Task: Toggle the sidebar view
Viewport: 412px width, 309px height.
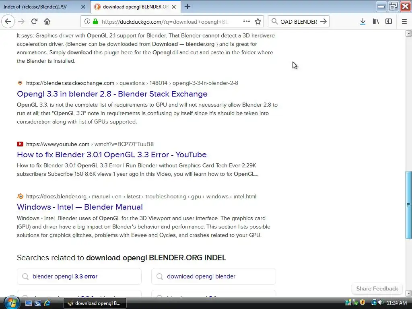Action: [389, 22]
